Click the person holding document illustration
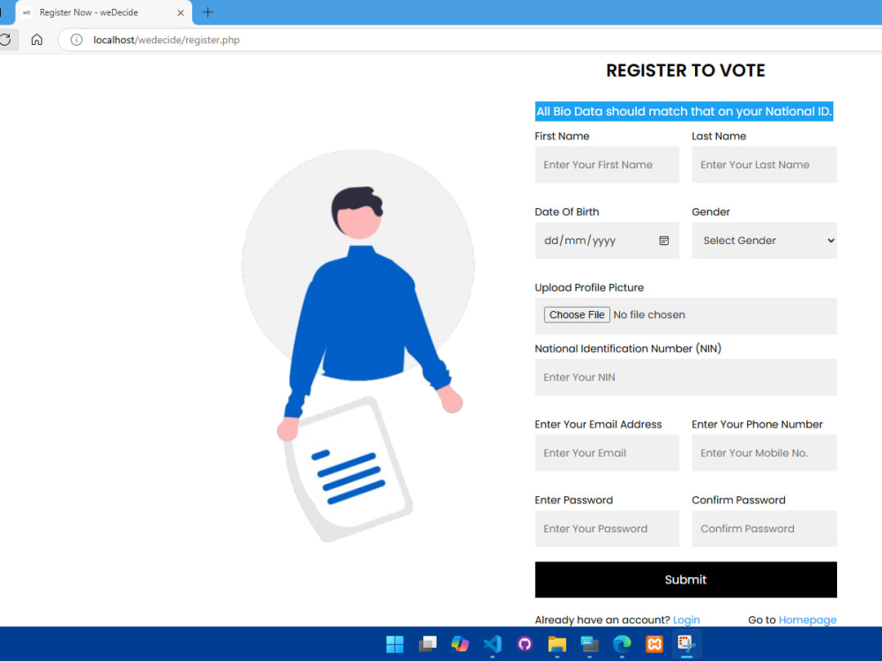The width and height of the screenshot is (882, 661). click(358, 345)
